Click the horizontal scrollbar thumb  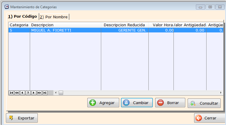61,93
